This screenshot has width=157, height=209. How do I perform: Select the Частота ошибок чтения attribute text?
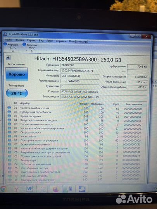[35, 108]
